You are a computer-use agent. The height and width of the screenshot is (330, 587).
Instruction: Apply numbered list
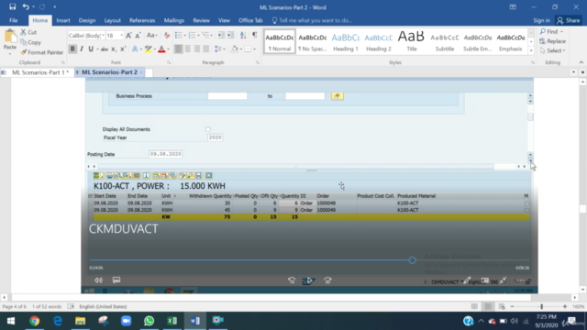click(192, 36)
